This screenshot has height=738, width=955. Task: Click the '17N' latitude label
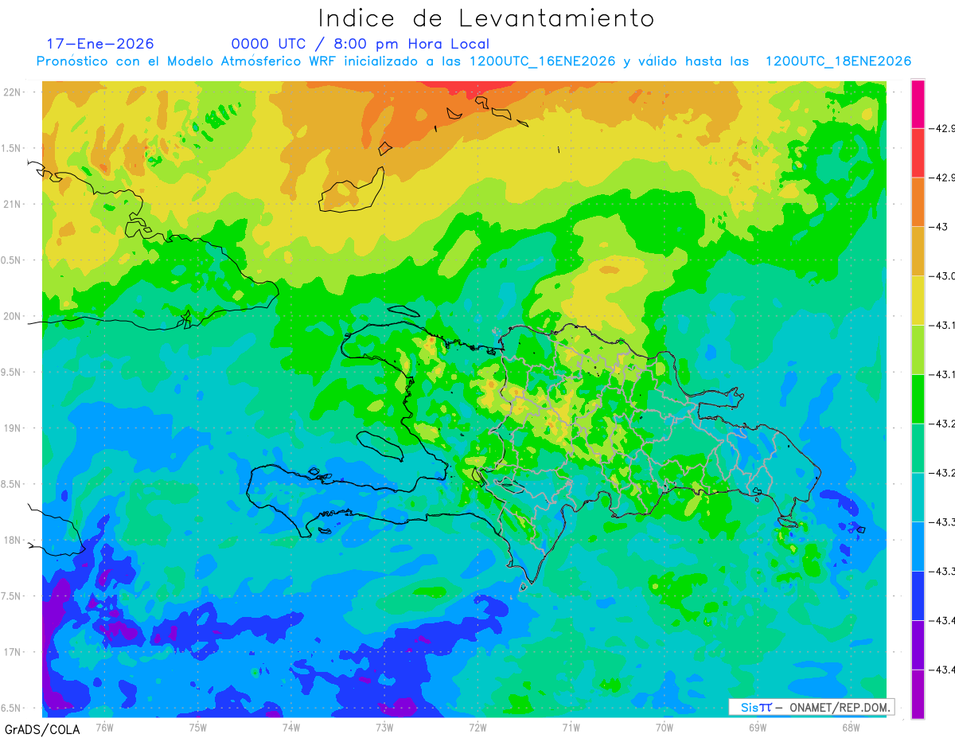point(13,652)
